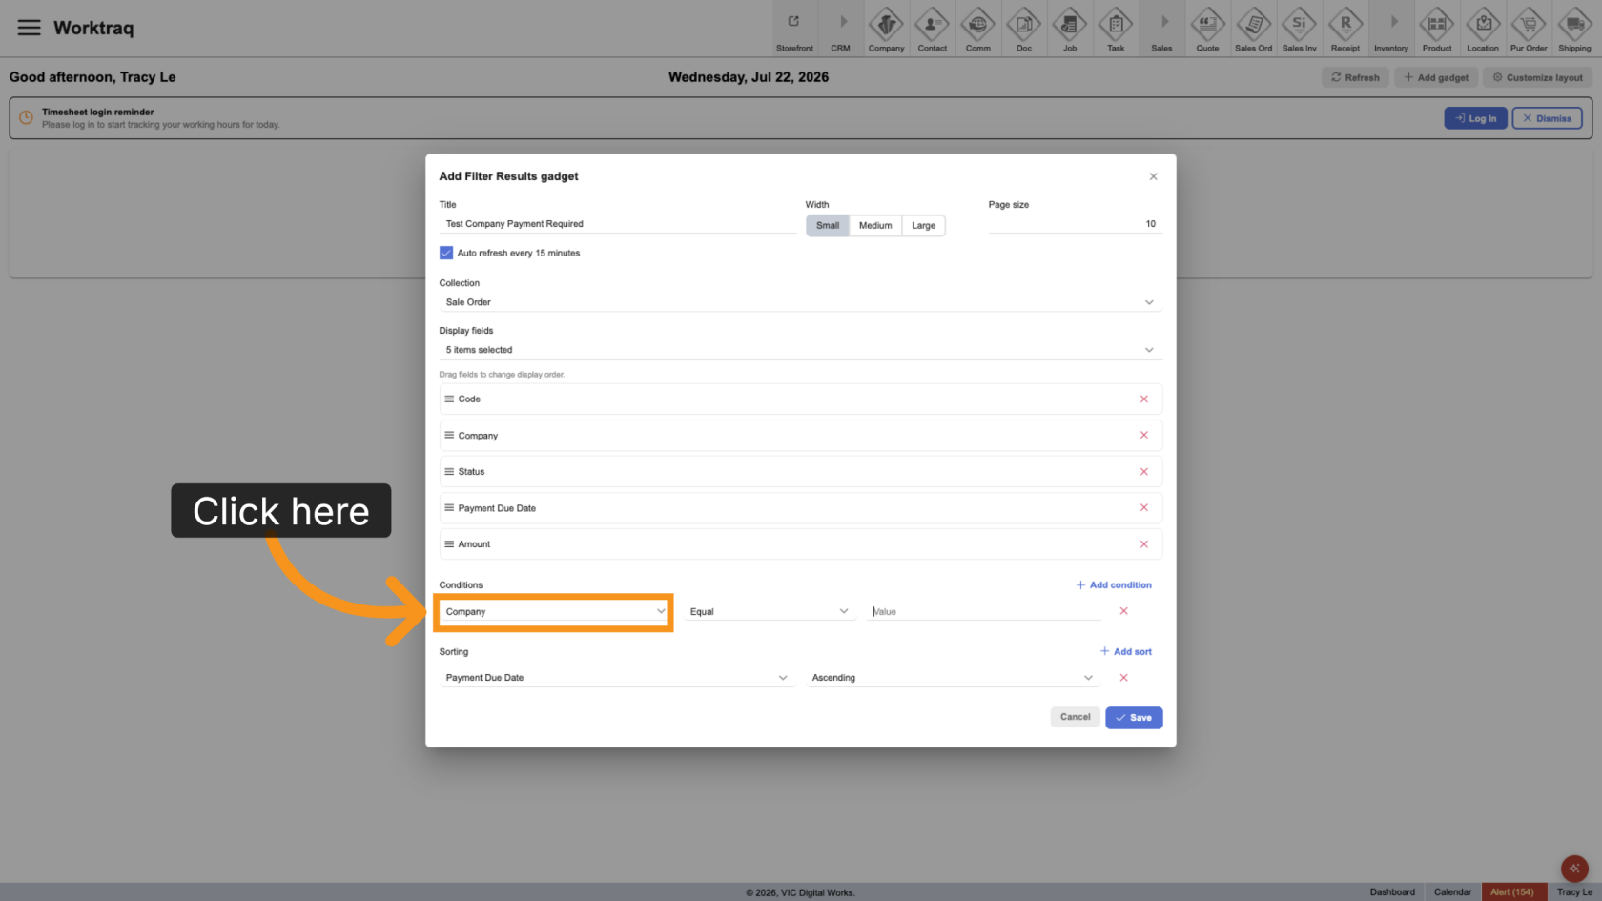Open the Pur Order module icon
Screen dimensions: 1602x901
pyautogui.click(x=1529, y=29)
